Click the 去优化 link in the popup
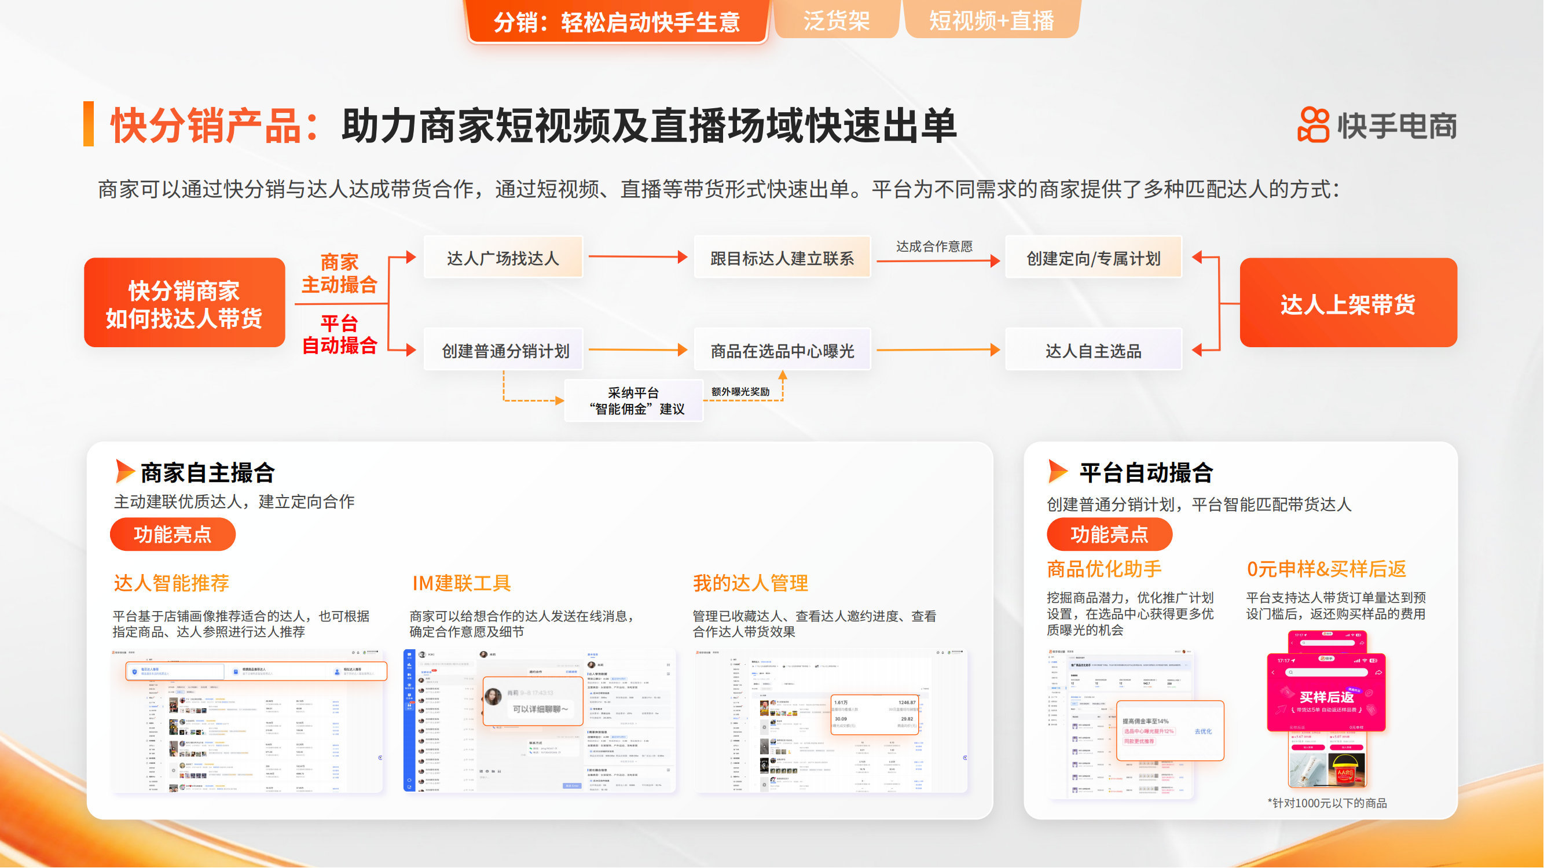This screenshot has width=1544, height=868. coord(1203,731)
